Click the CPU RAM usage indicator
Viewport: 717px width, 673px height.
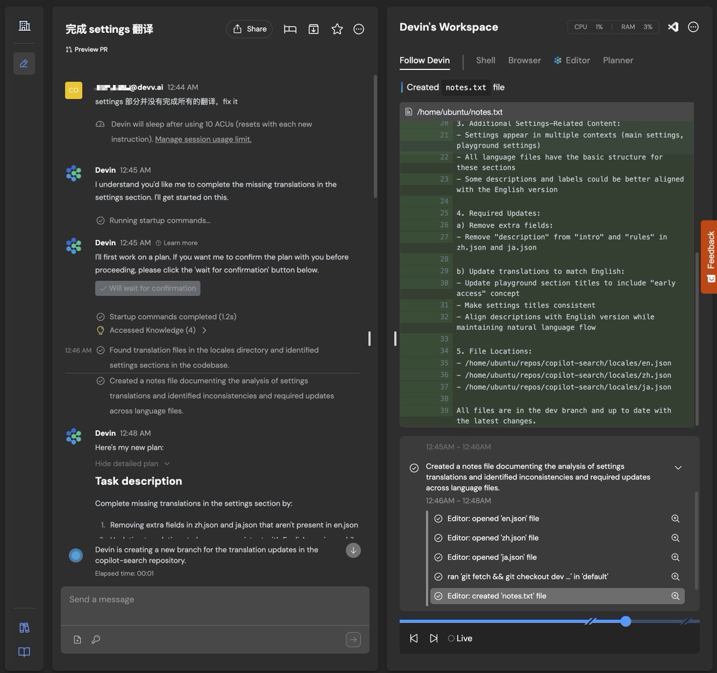tap(613, 27)
